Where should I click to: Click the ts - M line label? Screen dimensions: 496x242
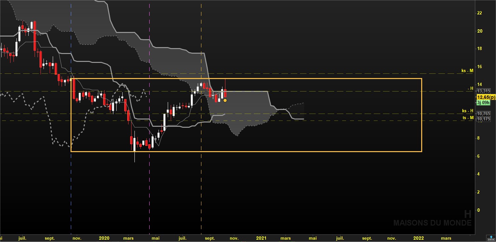[x=468, y=118]
